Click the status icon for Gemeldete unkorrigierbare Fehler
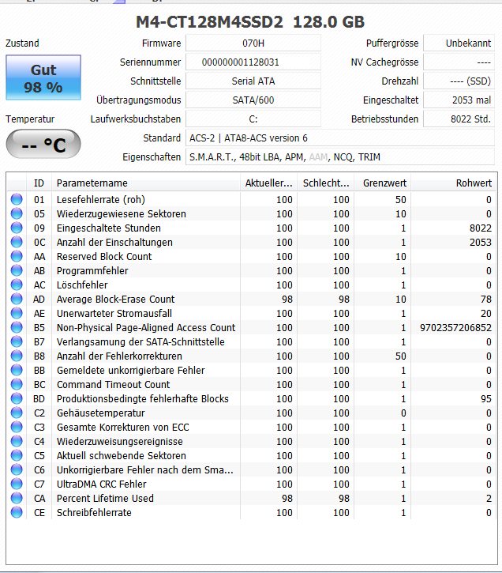502x573 pixels. tap(17, 370)
